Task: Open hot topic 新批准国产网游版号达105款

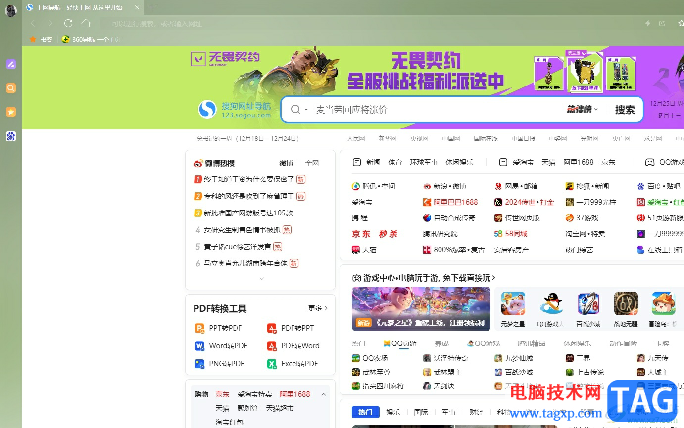Action: (x=248, y=213)
